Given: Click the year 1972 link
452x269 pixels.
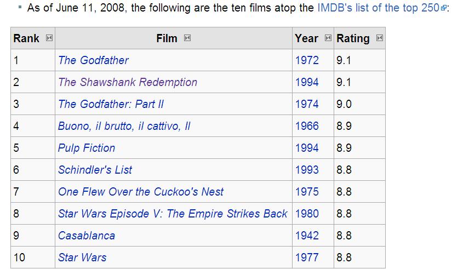Looking at the screenshot, I should pyautogui.click(x=307, y=60).
